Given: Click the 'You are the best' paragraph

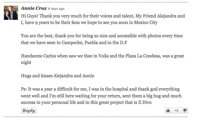Looking at the screenshot, I should tap(102, 39).
